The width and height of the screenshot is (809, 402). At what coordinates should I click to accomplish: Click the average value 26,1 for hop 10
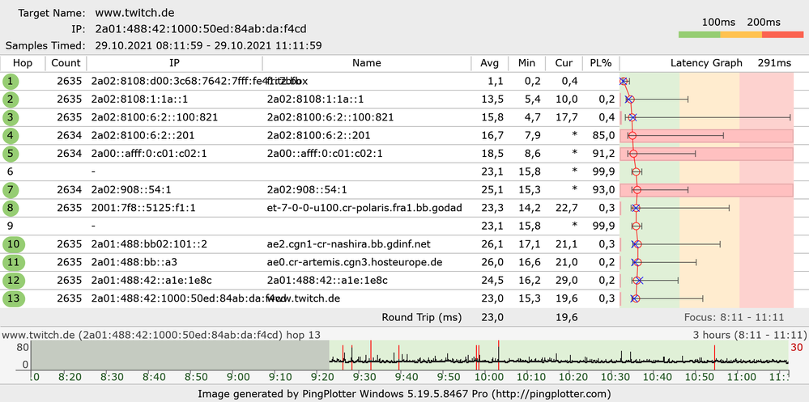(493, 244)
